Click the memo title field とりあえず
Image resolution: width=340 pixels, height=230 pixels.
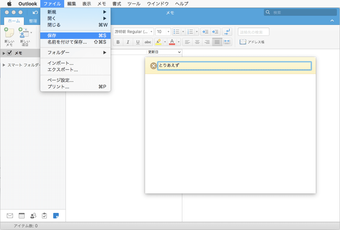click(x=235, y=66)
